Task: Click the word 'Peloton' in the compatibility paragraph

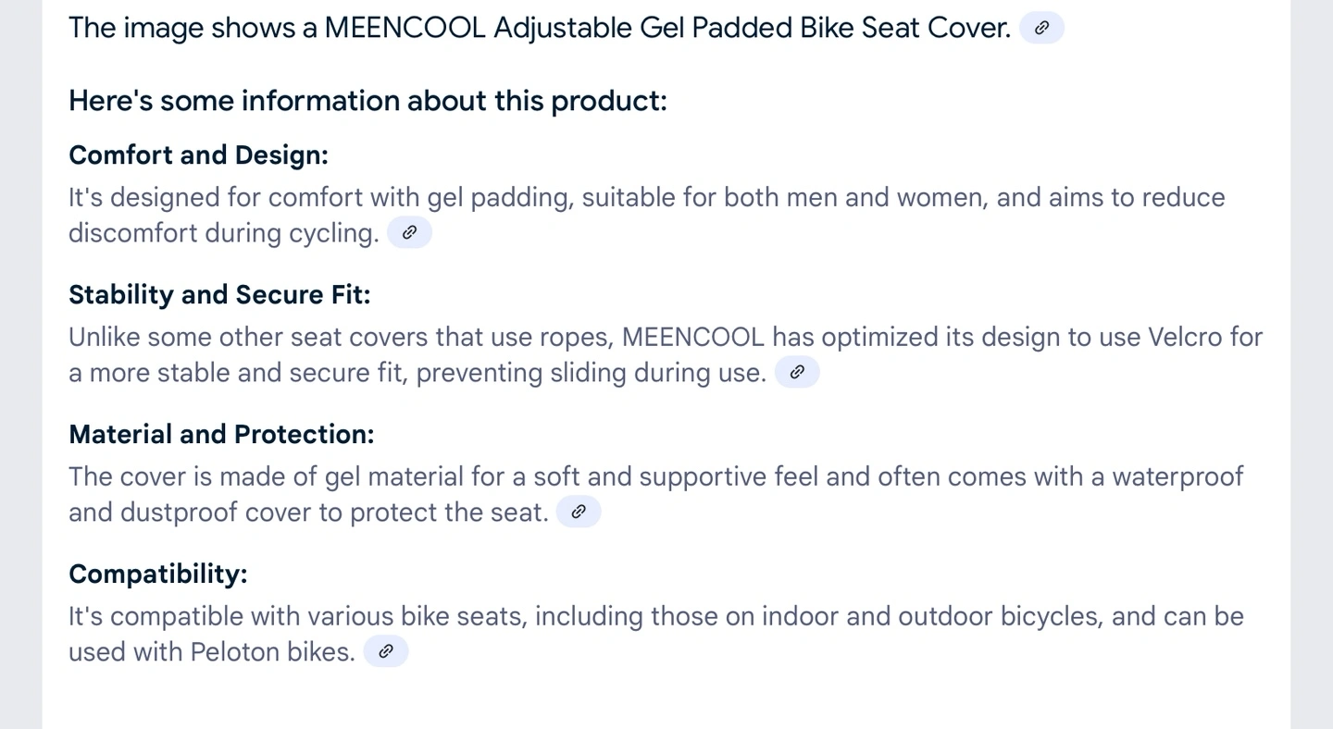Action: (235, 652)
